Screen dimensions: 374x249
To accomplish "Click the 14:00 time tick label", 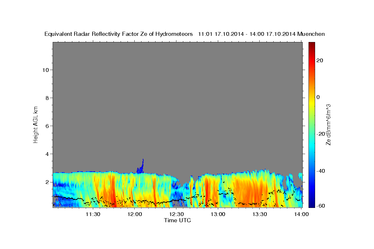I will click(x=301, y=214).
